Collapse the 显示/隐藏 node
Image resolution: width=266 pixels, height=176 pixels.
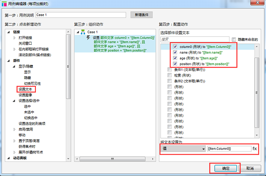[x=14, y=66]
